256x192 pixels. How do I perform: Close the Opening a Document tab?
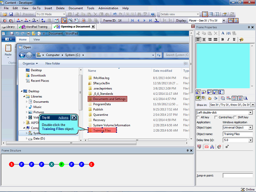pyautogui.click(x=93, y=27)
